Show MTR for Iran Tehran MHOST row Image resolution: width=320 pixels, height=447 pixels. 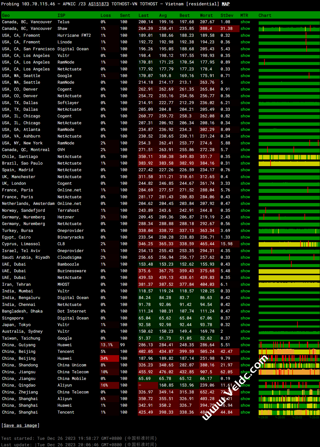tap(245, 284)
